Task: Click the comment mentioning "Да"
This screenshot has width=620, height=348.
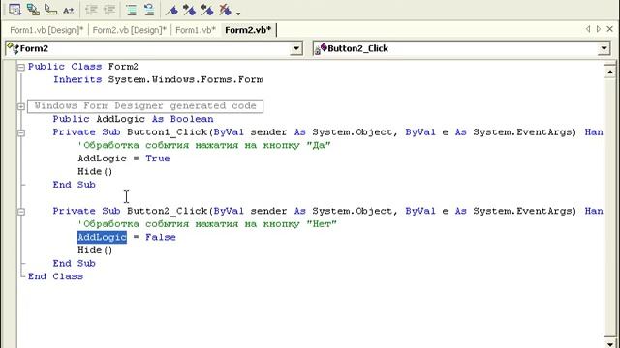Action: point(204,145)
